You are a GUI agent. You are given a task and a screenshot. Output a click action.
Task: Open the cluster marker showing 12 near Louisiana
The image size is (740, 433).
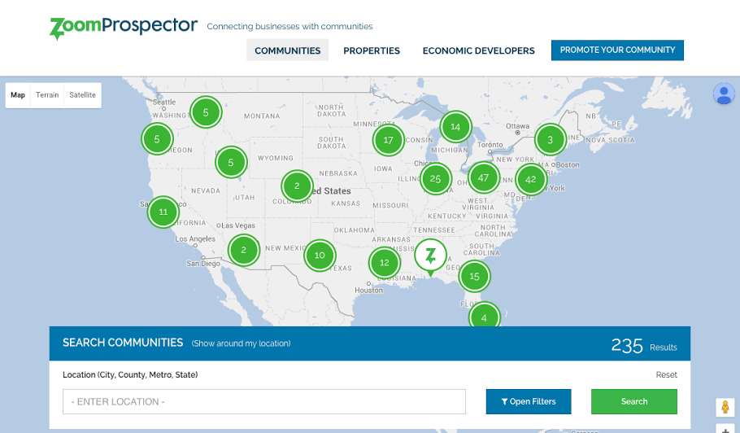[384, 263]
